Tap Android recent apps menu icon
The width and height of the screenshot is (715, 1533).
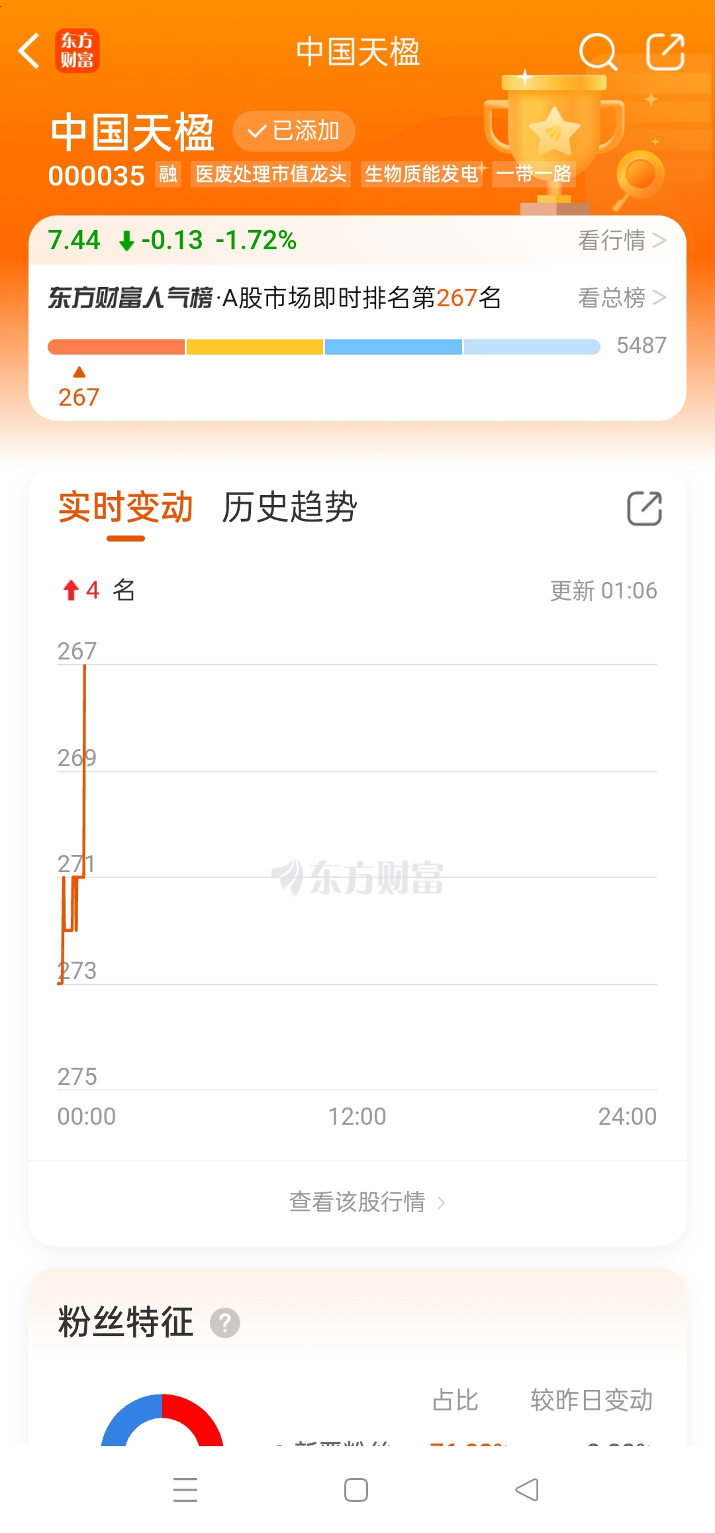pos(185,1489)
